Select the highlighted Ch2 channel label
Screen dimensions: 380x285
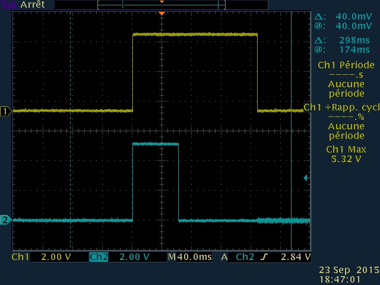click(99, 257)
